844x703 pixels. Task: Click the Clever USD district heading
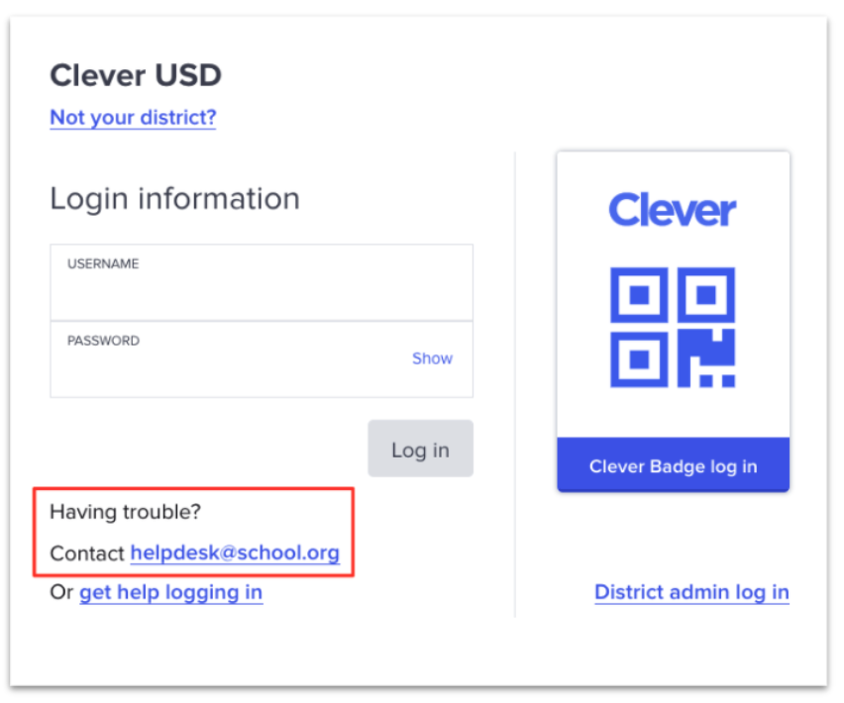[136, 75]
